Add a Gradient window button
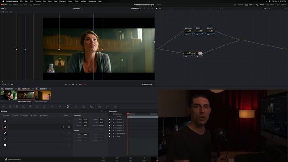The height and width of the screenshot is (162, 288). (44, 115)
